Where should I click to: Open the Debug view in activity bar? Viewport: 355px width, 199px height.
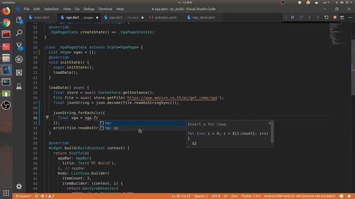pos(19,59)
